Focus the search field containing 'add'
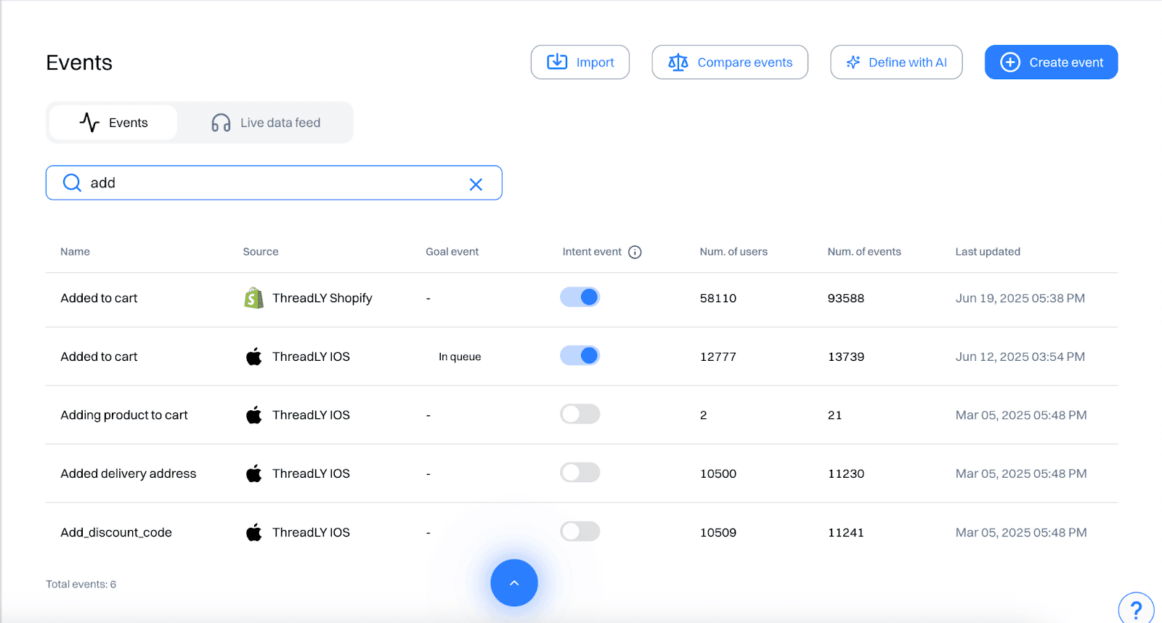The height and width of the screenshot is (623, 1162). click(276, 183)
